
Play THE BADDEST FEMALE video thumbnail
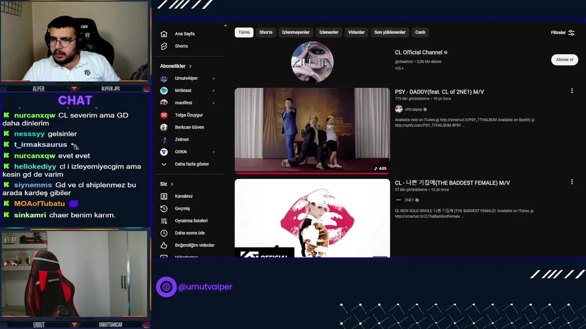click(x=312, y=218)
